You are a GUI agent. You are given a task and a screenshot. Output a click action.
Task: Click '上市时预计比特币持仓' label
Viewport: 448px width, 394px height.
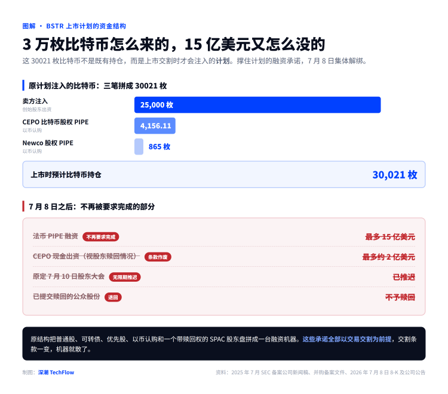[66, 175]
